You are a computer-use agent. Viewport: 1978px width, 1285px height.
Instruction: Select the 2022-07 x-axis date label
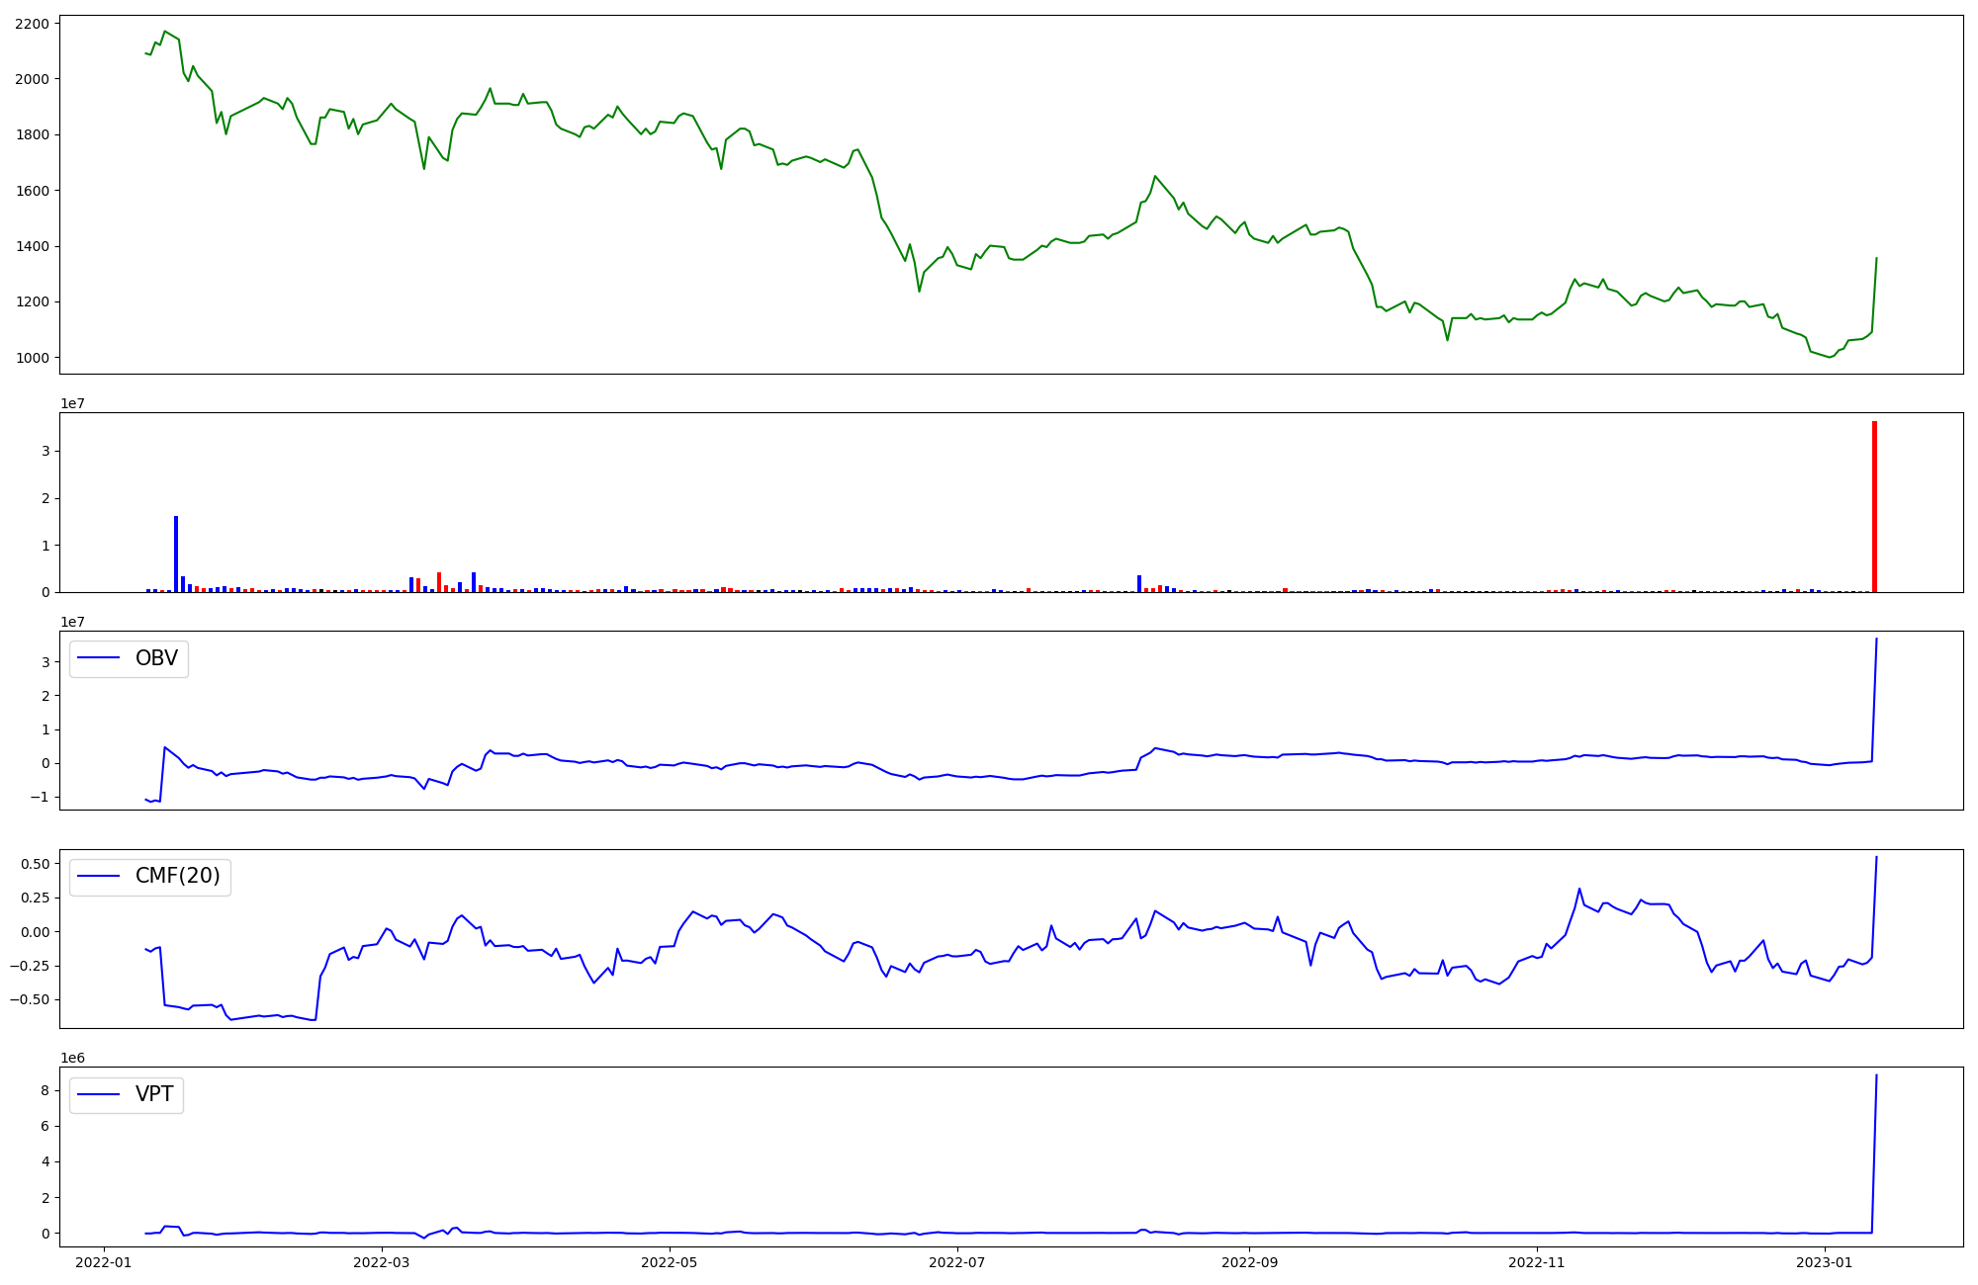pos(957,1262)
